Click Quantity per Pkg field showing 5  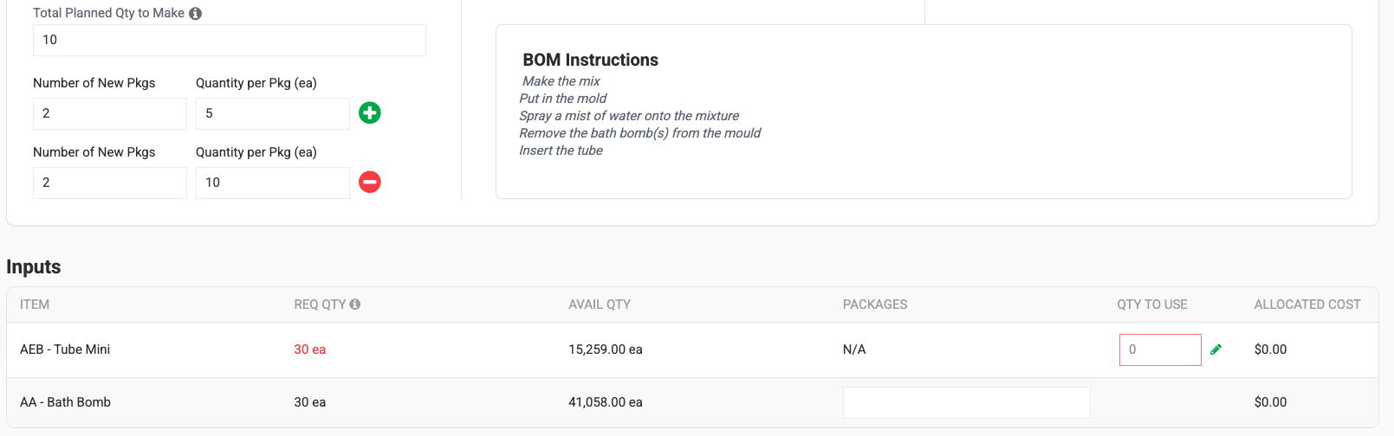[x=272, y=113]
